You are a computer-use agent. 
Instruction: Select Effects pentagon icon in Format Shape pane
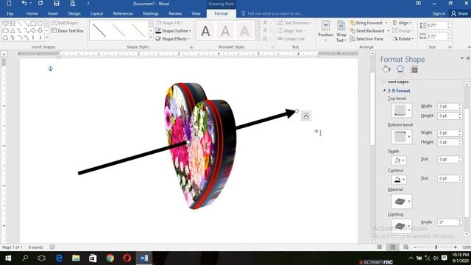point(400,69)
